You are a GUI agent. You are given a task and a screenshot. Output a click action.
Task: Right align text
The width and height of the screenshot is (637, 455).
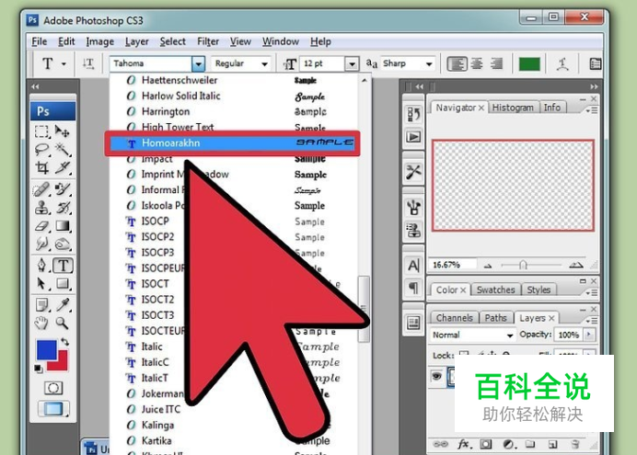coord(496,63)
